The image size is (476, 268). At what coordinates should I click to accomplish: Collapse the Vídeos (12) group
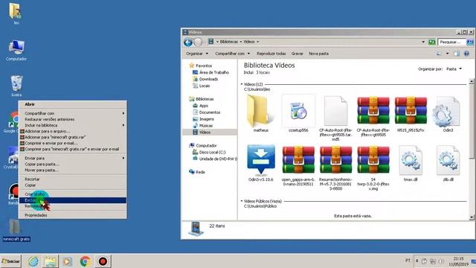(x=242, y=84)
